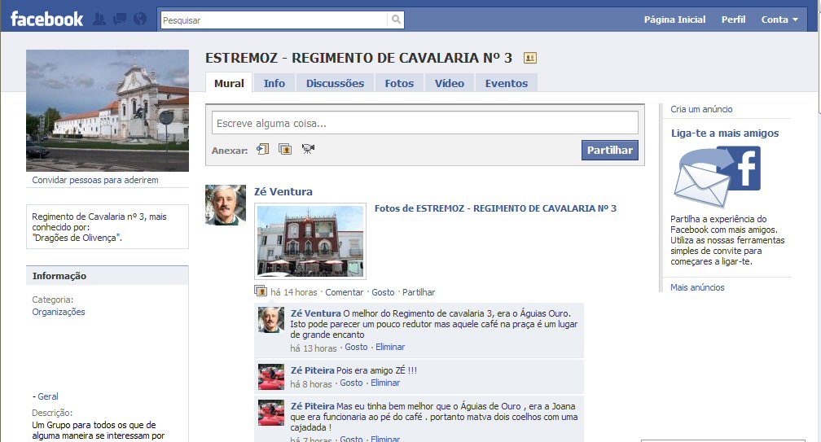The width and height of the screenshot is (821, 442).
Task: Click Zé Piteira's avatar on 'Mas eu tinha' comment
Action: [270, 413]
